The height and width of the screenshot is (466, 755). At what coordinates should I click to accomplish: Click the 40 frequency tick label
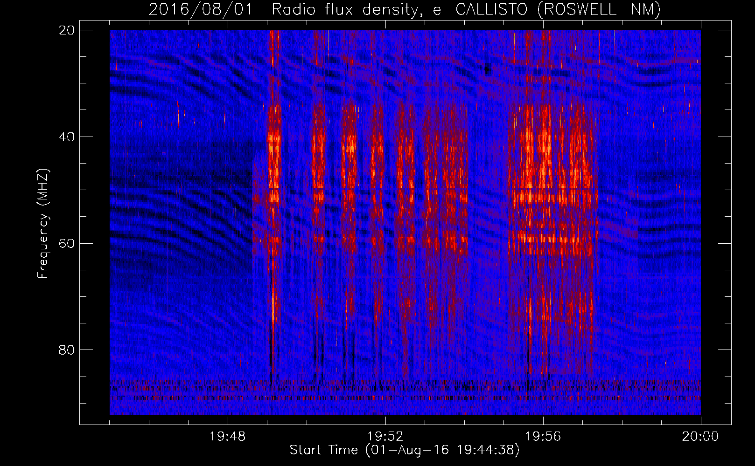point(67,137)
